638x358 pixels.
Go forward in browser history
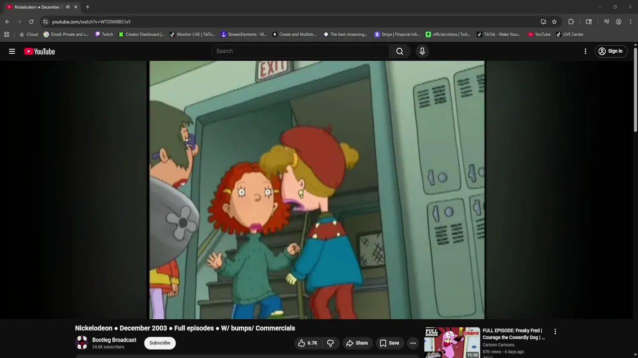click(19, 22)
